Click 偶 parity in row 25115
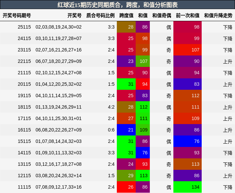This screenshot has width=235, height=193. pos(169,27)
